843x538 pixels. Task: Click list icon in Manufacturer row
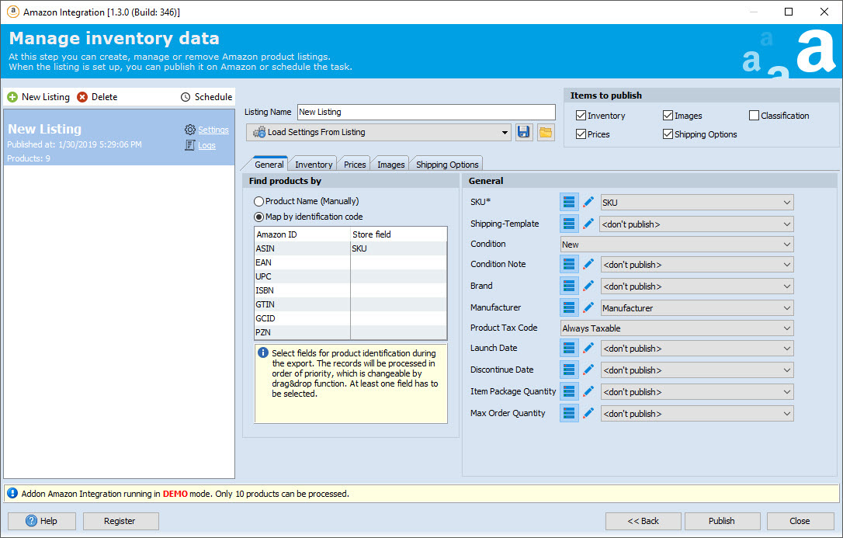569,307
